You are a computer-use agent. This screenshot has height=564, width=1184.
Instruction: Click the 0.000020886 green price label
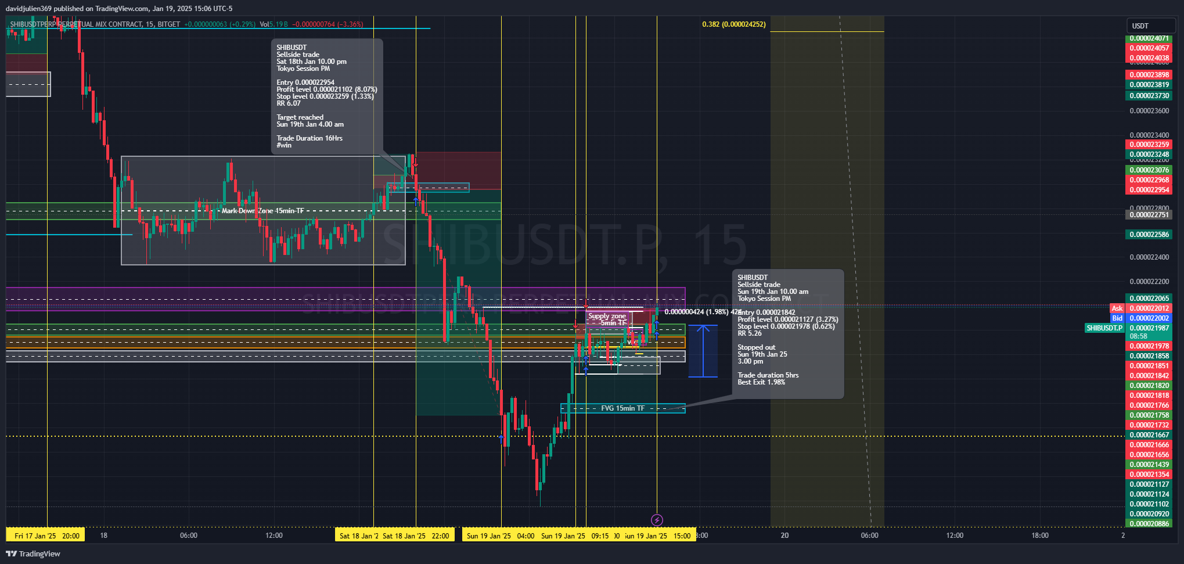pyautogui.click(x=1149, y=524)
